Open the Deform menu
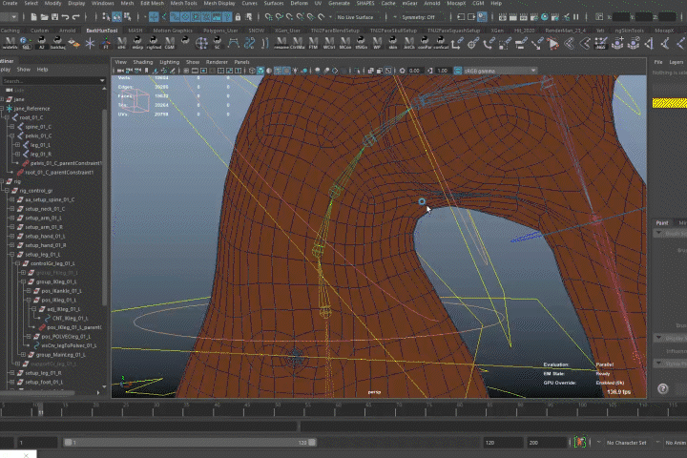Image resolution: width=687 pixels, height=458 pixels. click(299, 3)
